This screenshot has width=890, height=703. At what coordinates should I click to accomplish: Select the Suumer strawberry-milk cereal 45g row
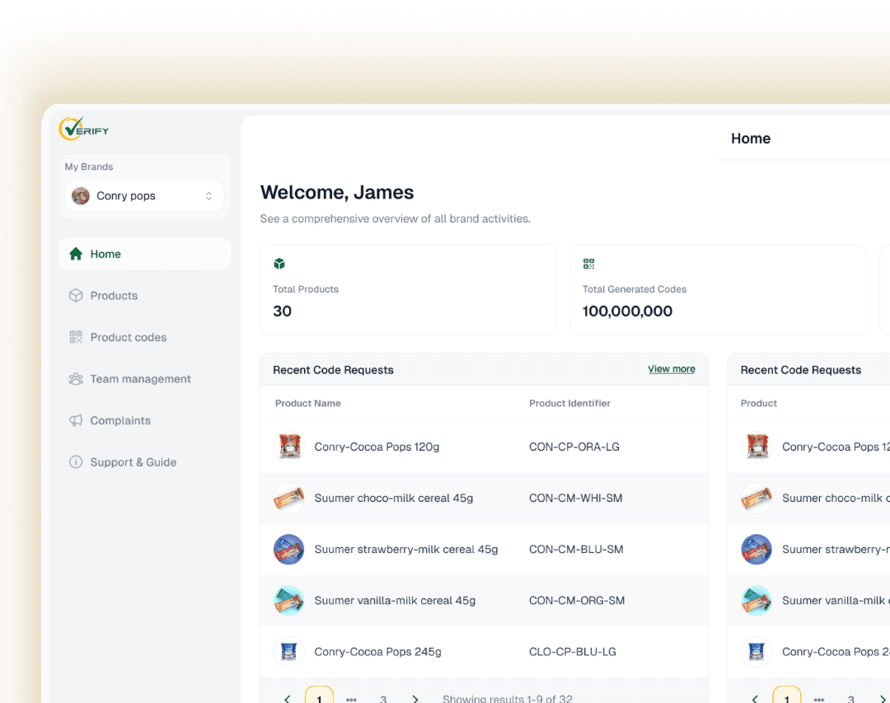405,550
